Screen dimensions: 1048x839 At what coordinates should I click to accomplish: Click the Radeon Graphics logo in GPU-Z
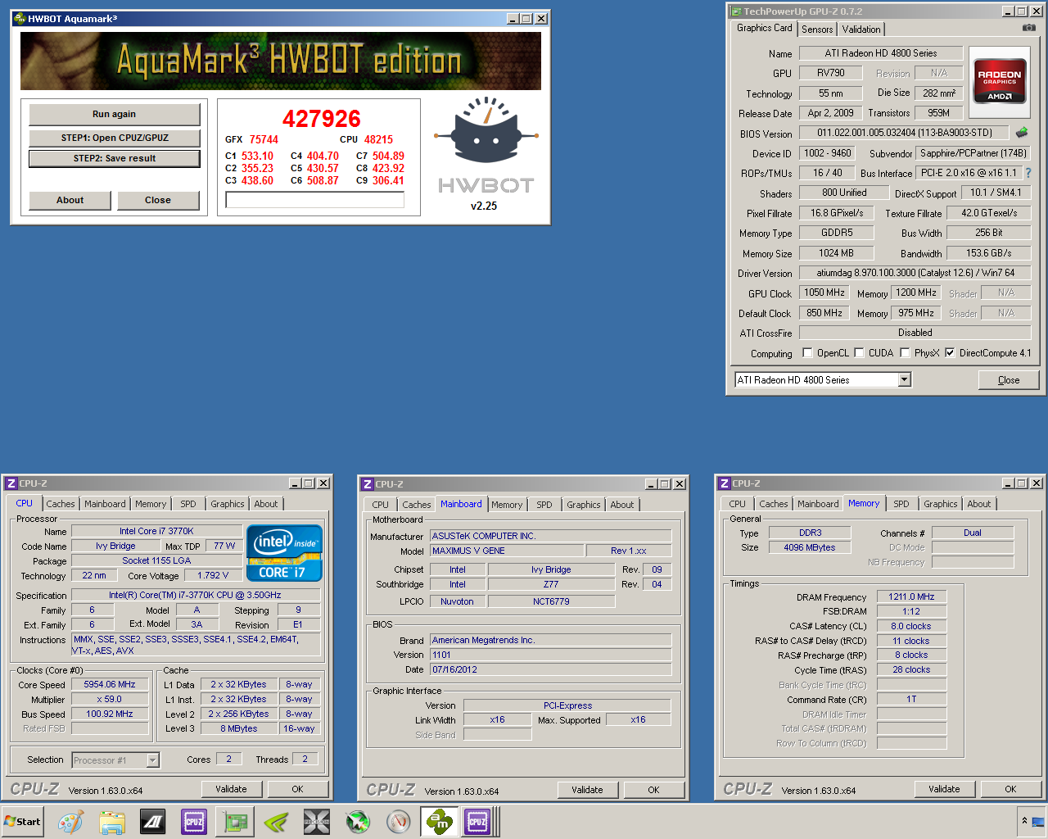click(1000, 81)
